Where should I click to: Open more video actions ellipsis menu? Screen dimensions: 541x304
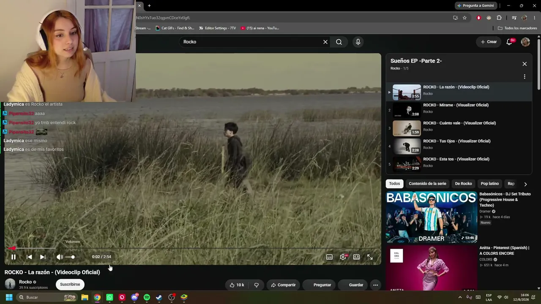pos(375,285)
